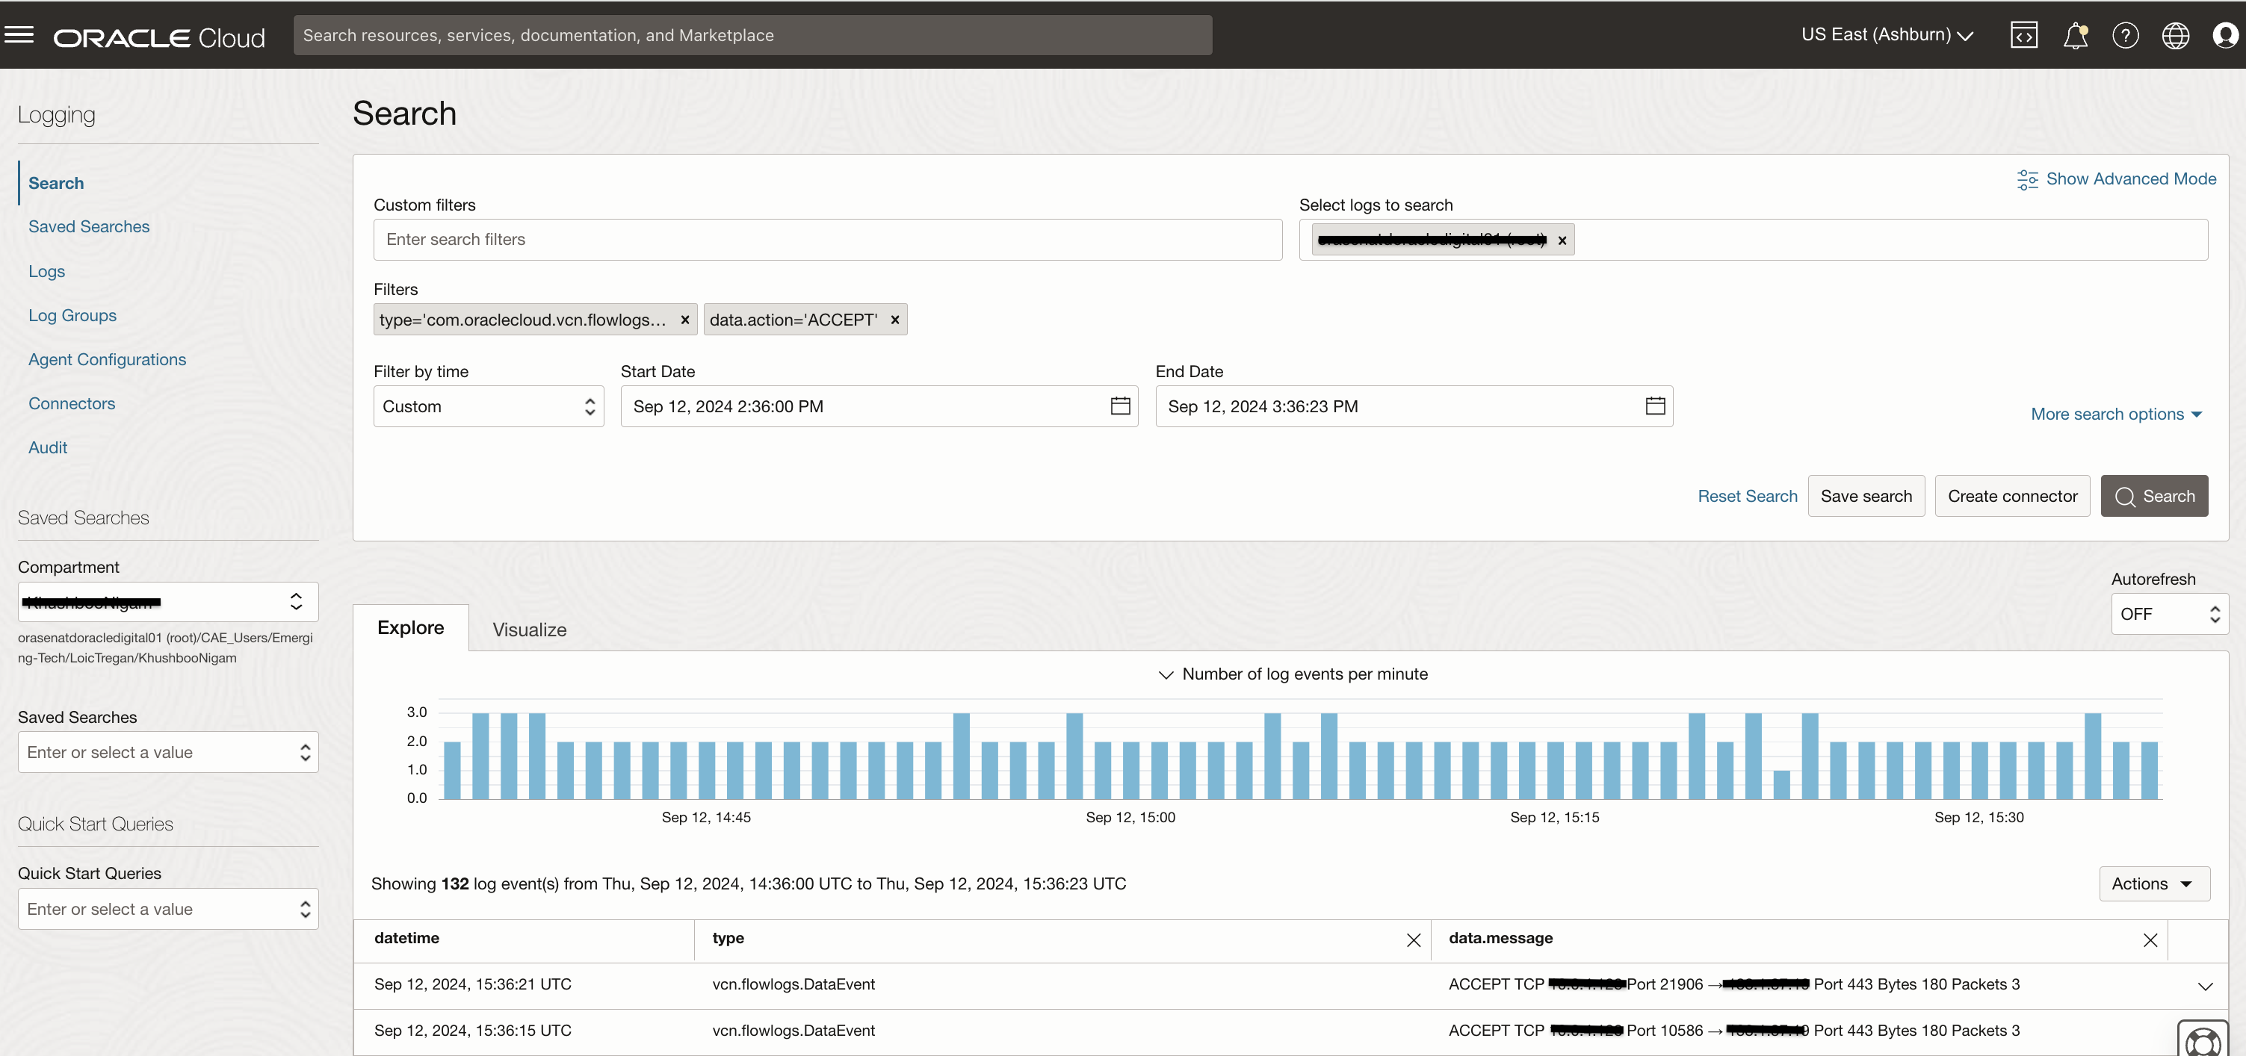The height and width of the screenshot is (1056, 2246).
Task: Select Log Groups in the sidebar
Action: (x=72, y=315)
